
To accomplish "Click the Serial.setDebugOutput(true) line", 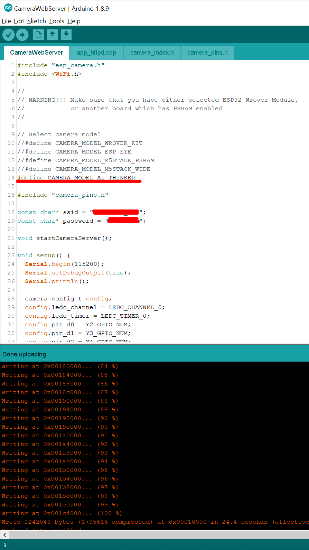I will coord(78,273).
